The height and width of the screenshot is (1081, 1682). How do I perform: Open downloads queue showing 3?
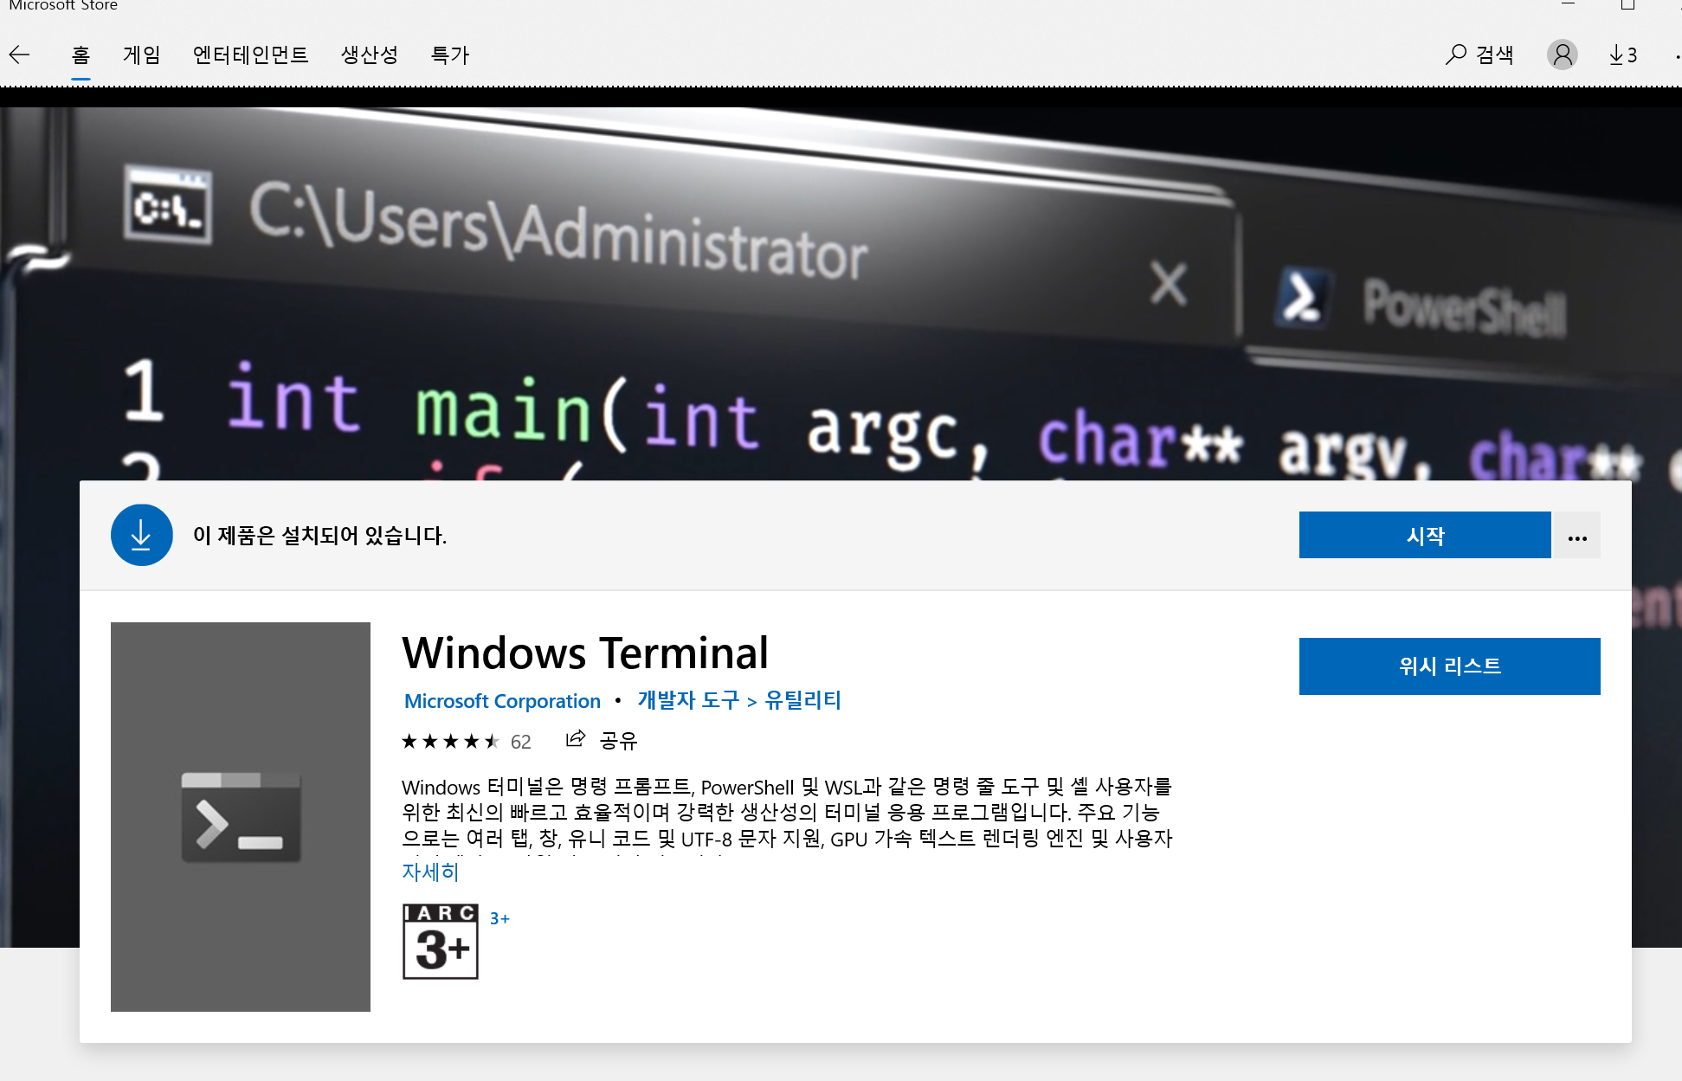tap(1622, 55)
